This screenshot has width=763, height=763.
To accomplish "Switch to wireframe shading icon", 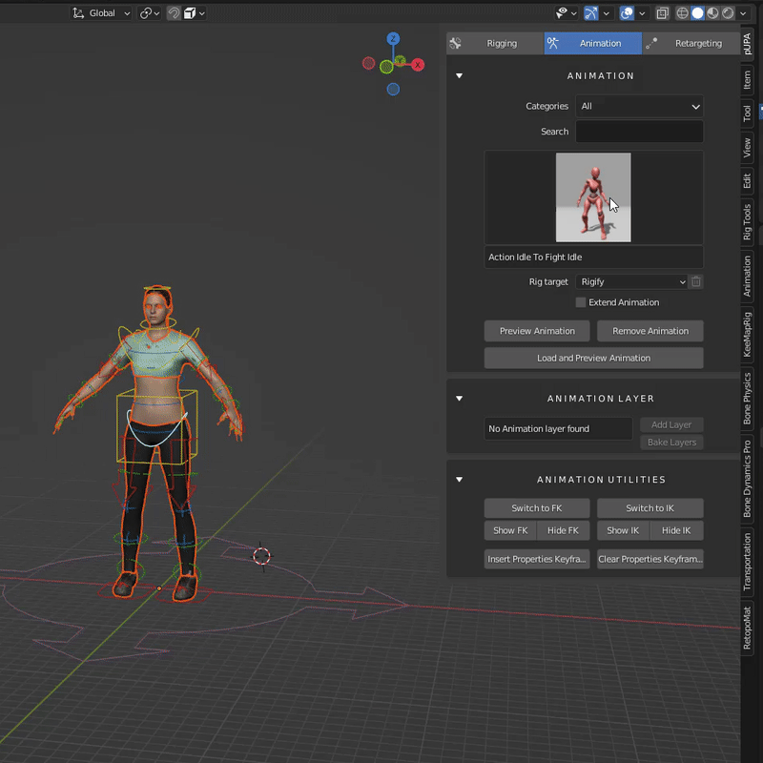I will pyautogui.click(x=682, y=13).
